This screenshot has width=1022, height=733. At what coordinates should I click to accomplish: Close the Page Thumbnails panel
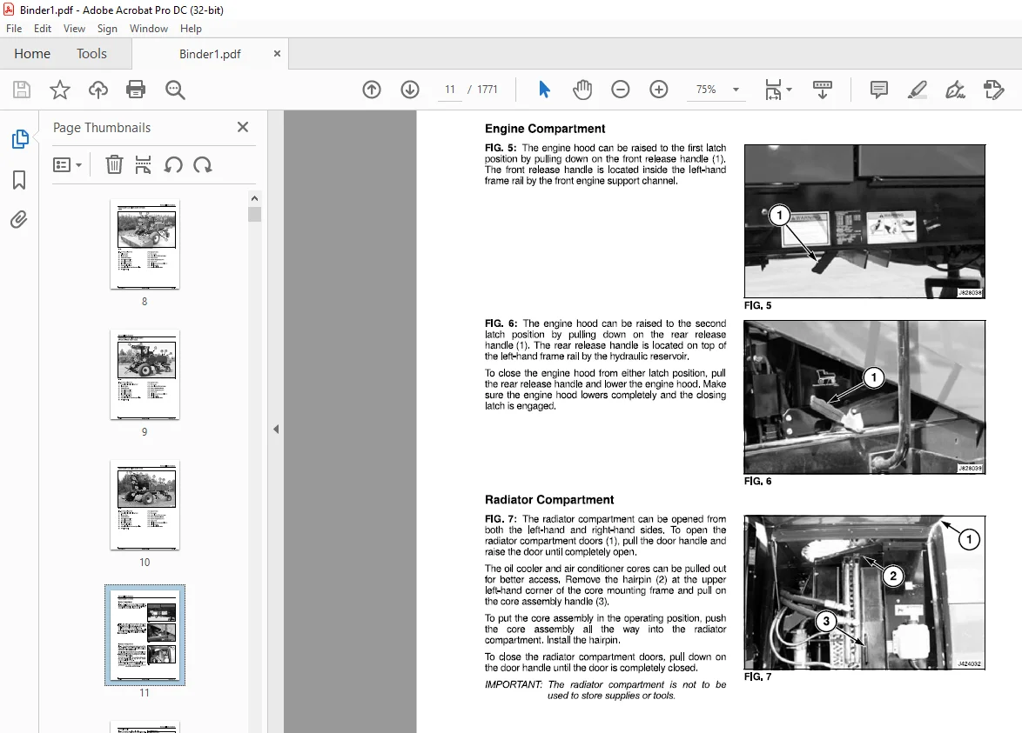coord(243,127)
